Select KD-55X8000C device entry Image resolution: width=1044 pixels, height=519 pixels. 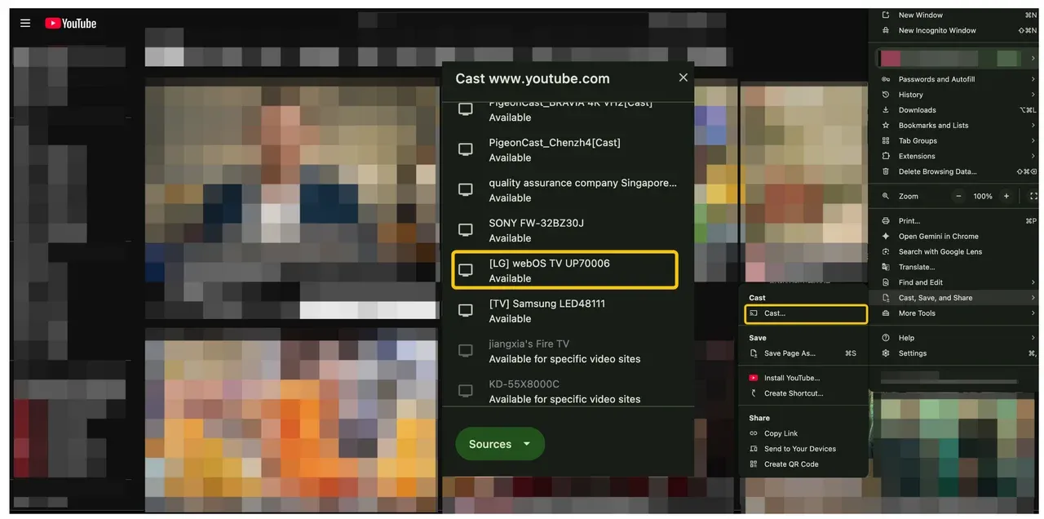[568, 391]
